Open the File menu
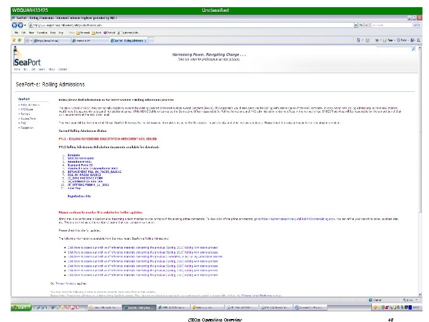The image size is (429, 322). 17,33
